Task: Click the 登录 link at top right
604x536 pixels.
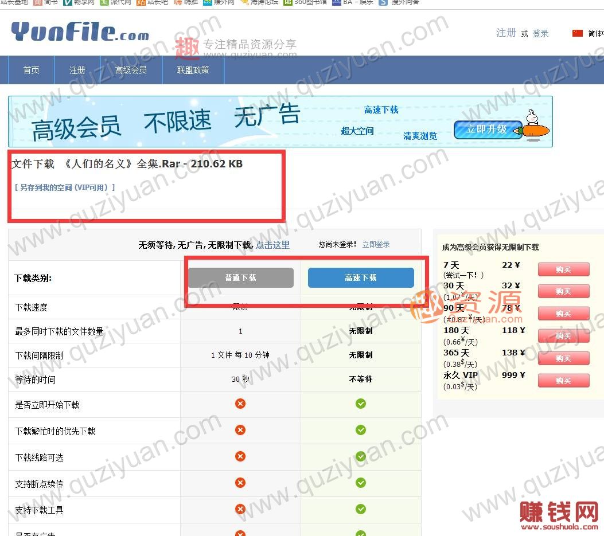Action: coord(540,33)
